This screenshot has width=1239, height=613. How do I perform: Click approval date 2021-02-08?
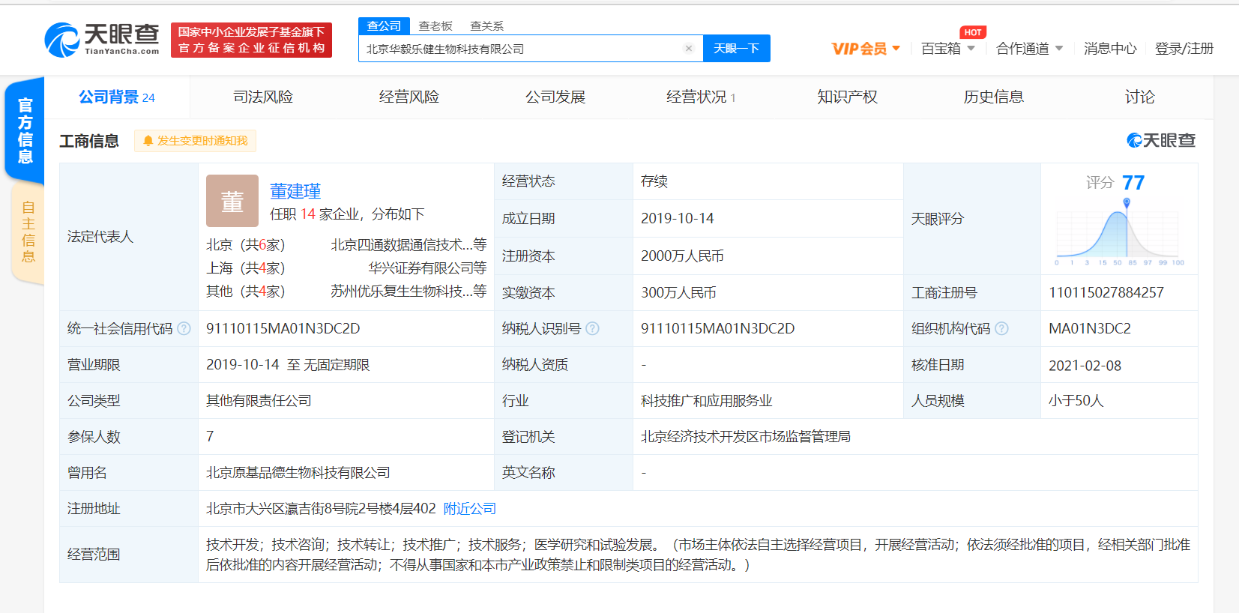[x=1085, y=366]
